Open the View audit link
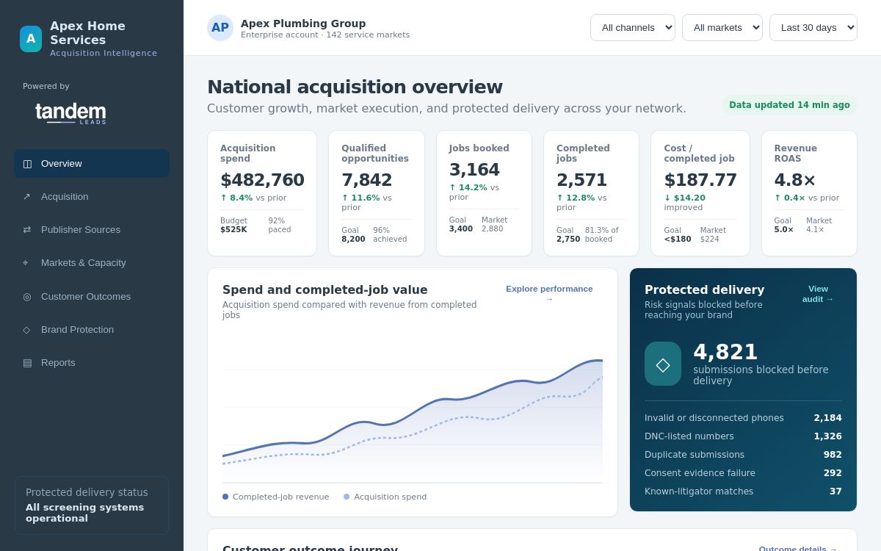The height and width of the screenshot is (551, 881). point(818,294)
